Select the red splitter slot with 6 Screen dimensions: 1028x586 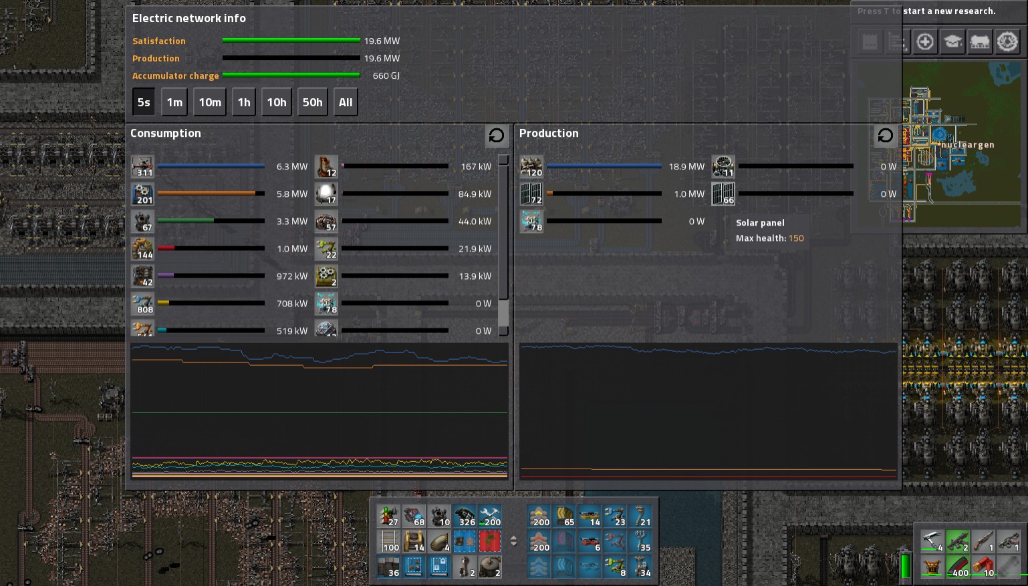coord(590,541)
